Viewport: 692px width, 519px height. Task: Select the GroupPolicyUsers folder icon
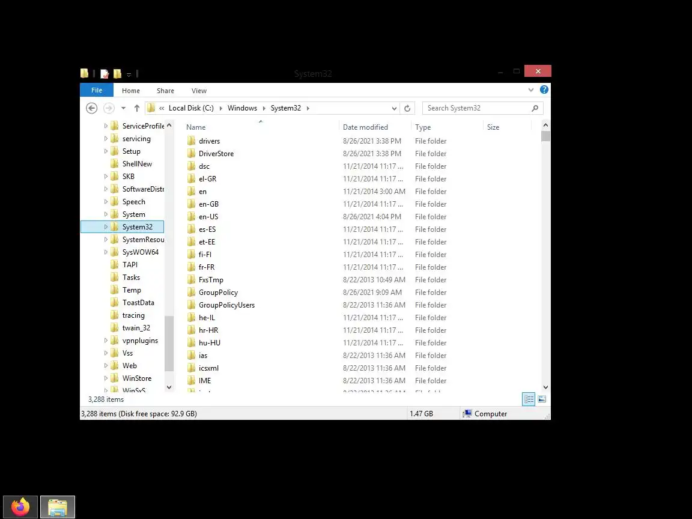pyautogui.click(x=191, y=305)
